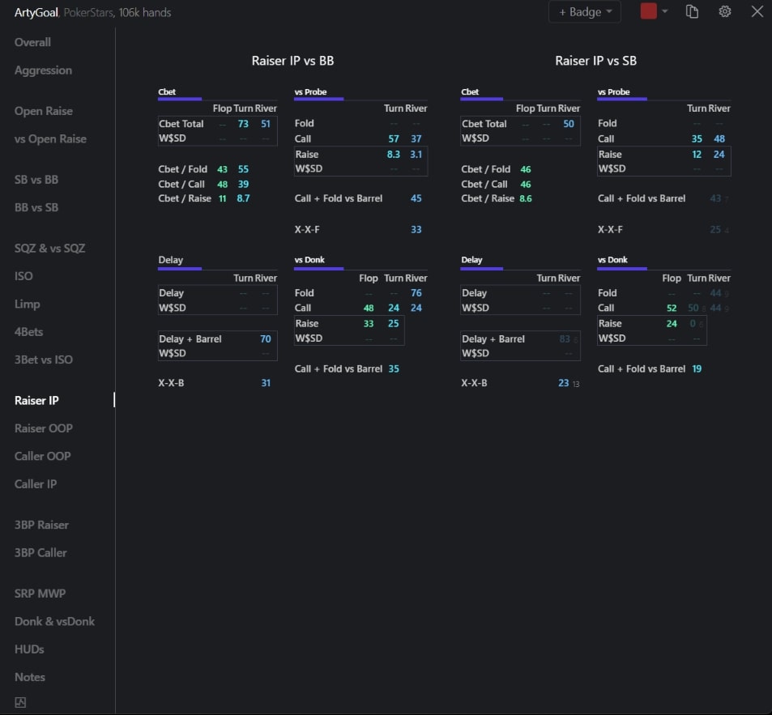Close the player stats popup
772x715 pixels.
[x=757, y=11]
